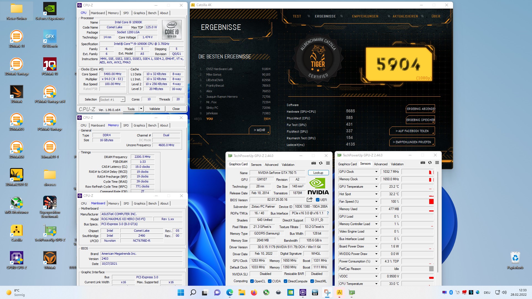Expand the Hot Spot sensor dropdown
The image size is (532, 299).
pos(376,194)
